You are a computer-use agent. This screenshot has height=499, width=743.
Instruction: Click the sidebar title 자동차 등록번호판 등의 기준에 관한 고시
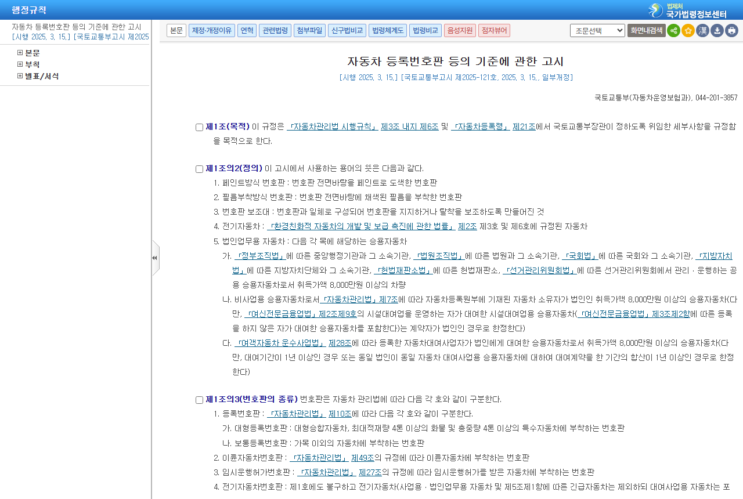pos(76,27)
